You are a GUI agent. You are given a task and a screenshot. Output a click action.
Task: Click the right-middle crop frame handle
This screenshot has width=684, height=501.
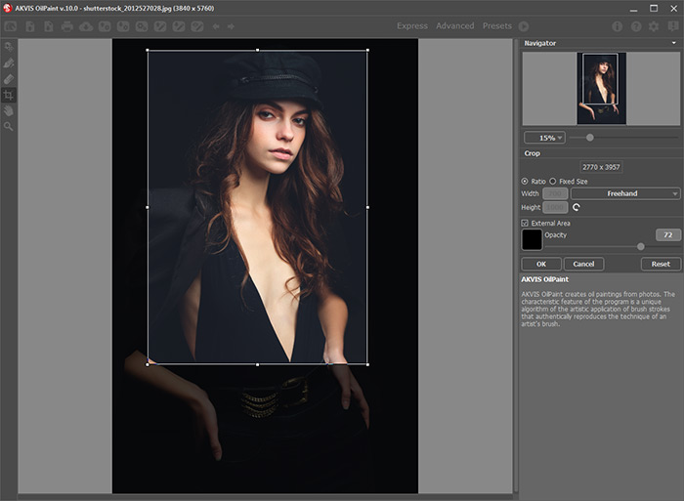coord(367,208)
